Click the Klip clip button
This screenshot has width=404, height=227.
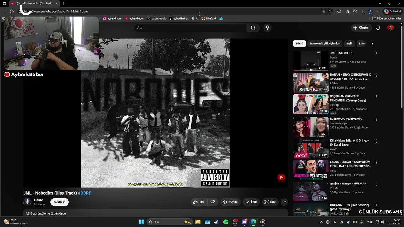pyautogui.click(x=270, y=202)
